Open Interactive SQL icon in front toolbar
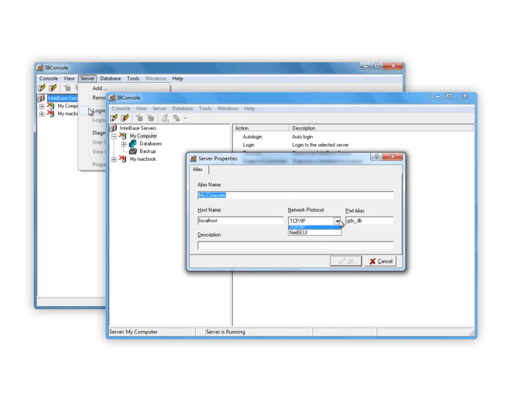Screen dimensions: 512x405 point(165,118)
